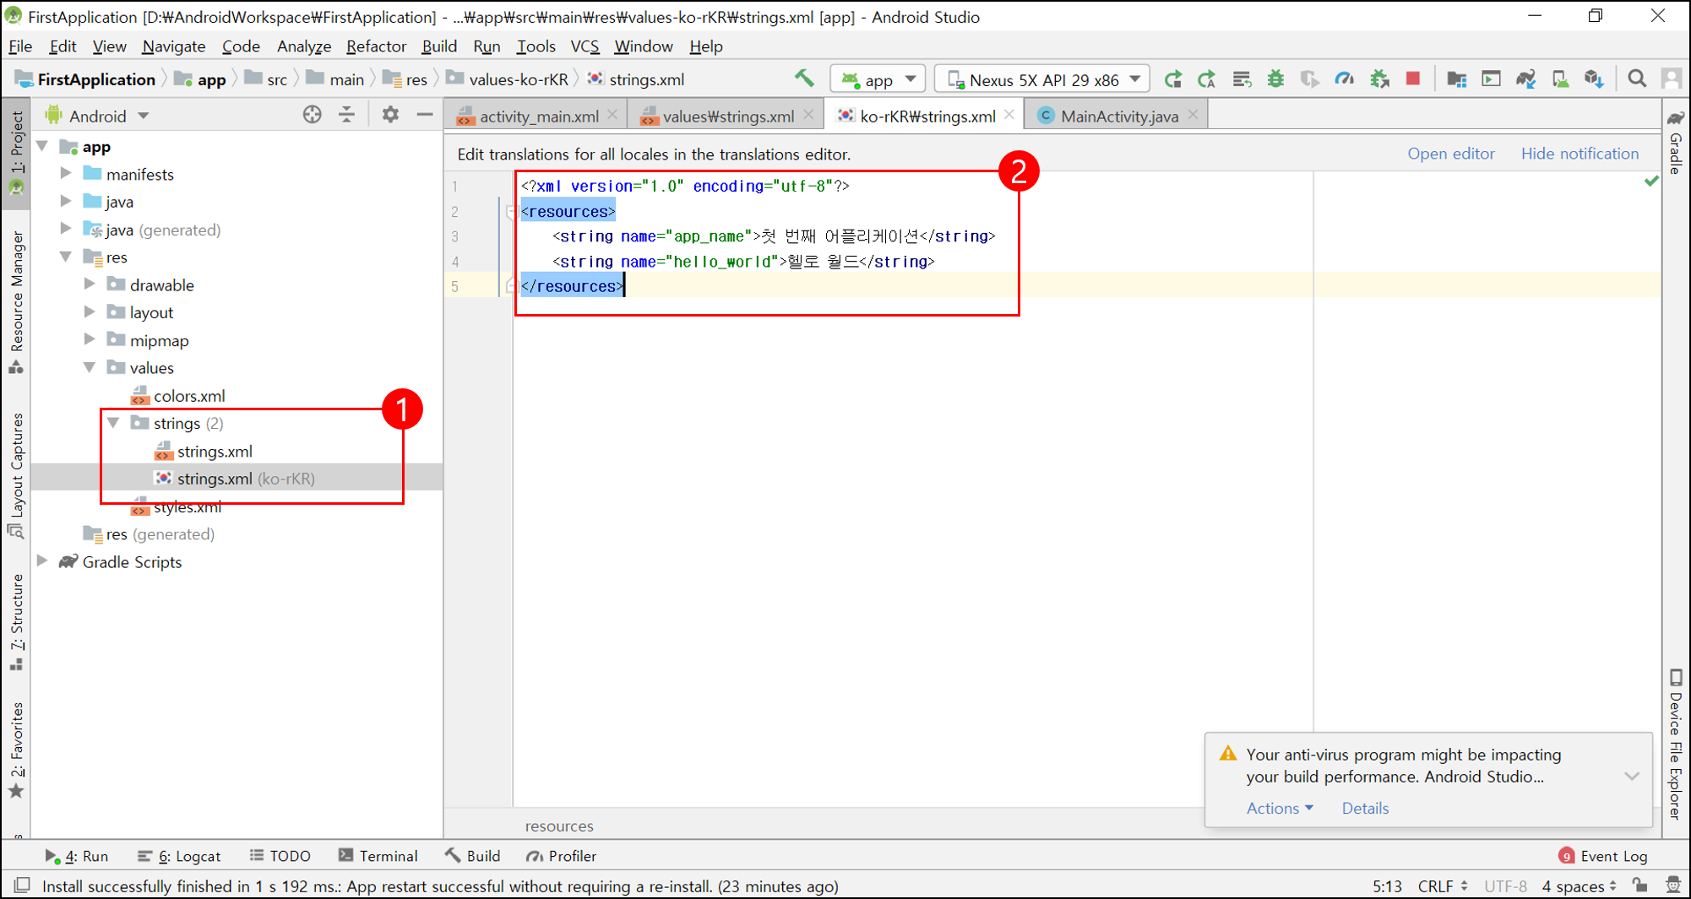Image resolution: width=1691 pixels, height=899 pixels.
Task: Click the green inspection checkmark icon
Action: 1651,181
